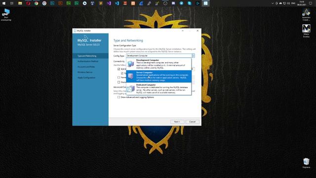Screen dimensions: 316x178
Task: Open the volume control in system tray
Action: (288, 3)
